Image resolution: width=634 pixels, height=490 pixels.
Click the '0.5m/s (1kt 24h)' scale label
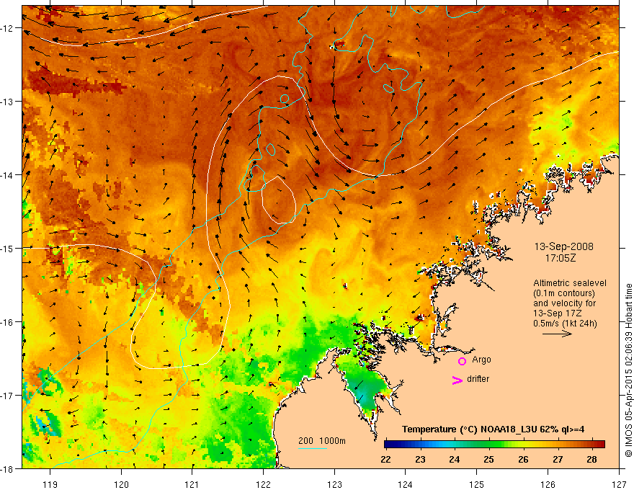(565, 323)
